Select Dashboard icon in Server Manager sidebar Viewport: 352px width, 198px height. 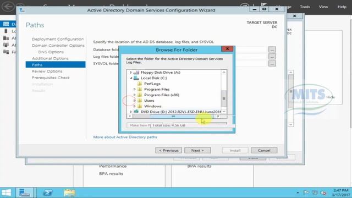[6, 24]
